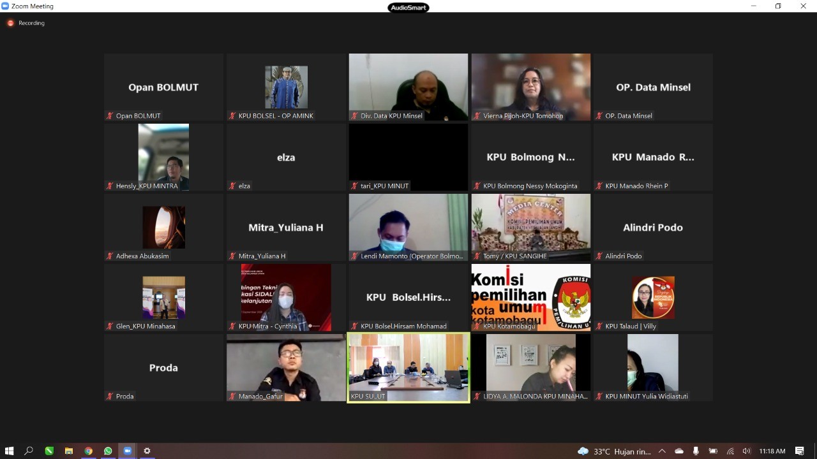Open File Explorer from the taskbar
Image resolution: width=817 pixels, height=459 pixels.
click(x=68, y=451)
